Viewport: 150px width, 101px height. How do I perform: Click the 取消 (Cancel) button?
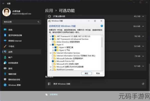coord(98,73)
